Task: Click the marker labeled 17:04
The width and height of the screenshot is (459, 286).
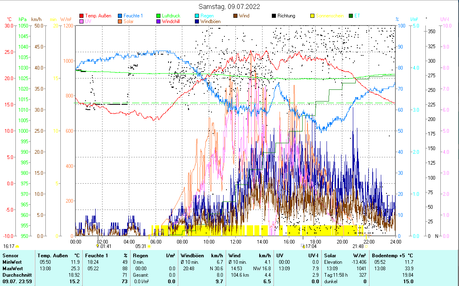Action: click(303, 246)
